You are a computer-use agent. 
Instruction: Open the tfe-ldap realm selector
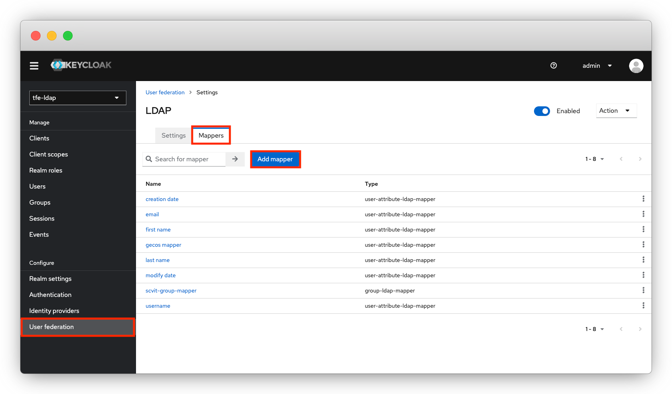click(78, 98)
